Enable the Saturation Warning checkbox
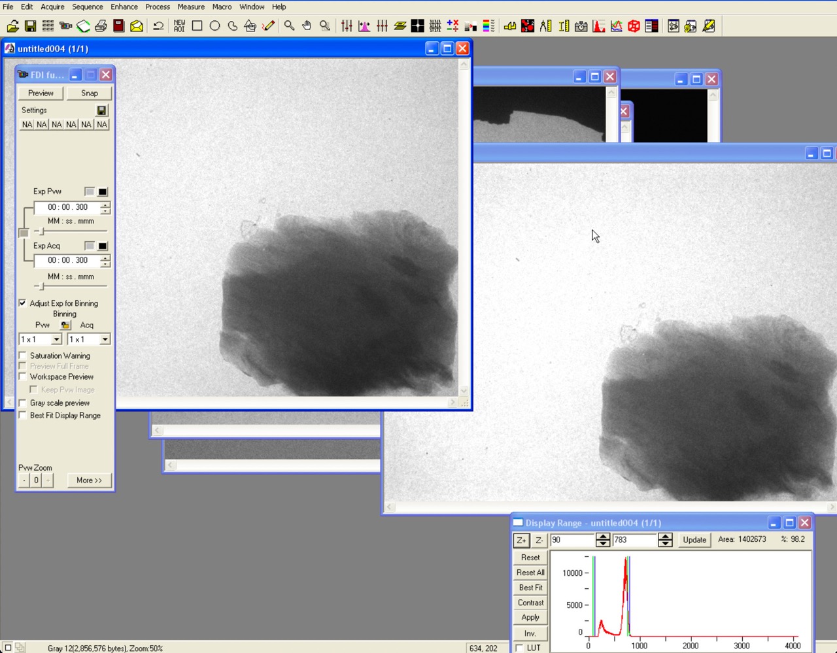The height and width of the screenshot is (653, 837). pyautogui.click(x=23, y=356)
